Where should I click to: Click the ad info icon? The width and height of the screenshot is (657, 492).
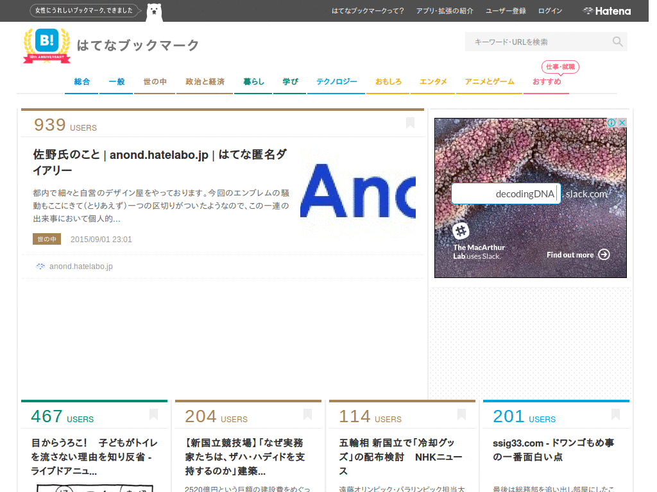611,122
